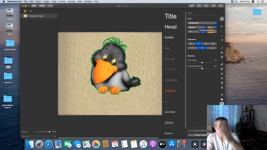This screenshot has width=267, height=150.
Task: Apply the red Caption text preset
Action: point(170,91)
